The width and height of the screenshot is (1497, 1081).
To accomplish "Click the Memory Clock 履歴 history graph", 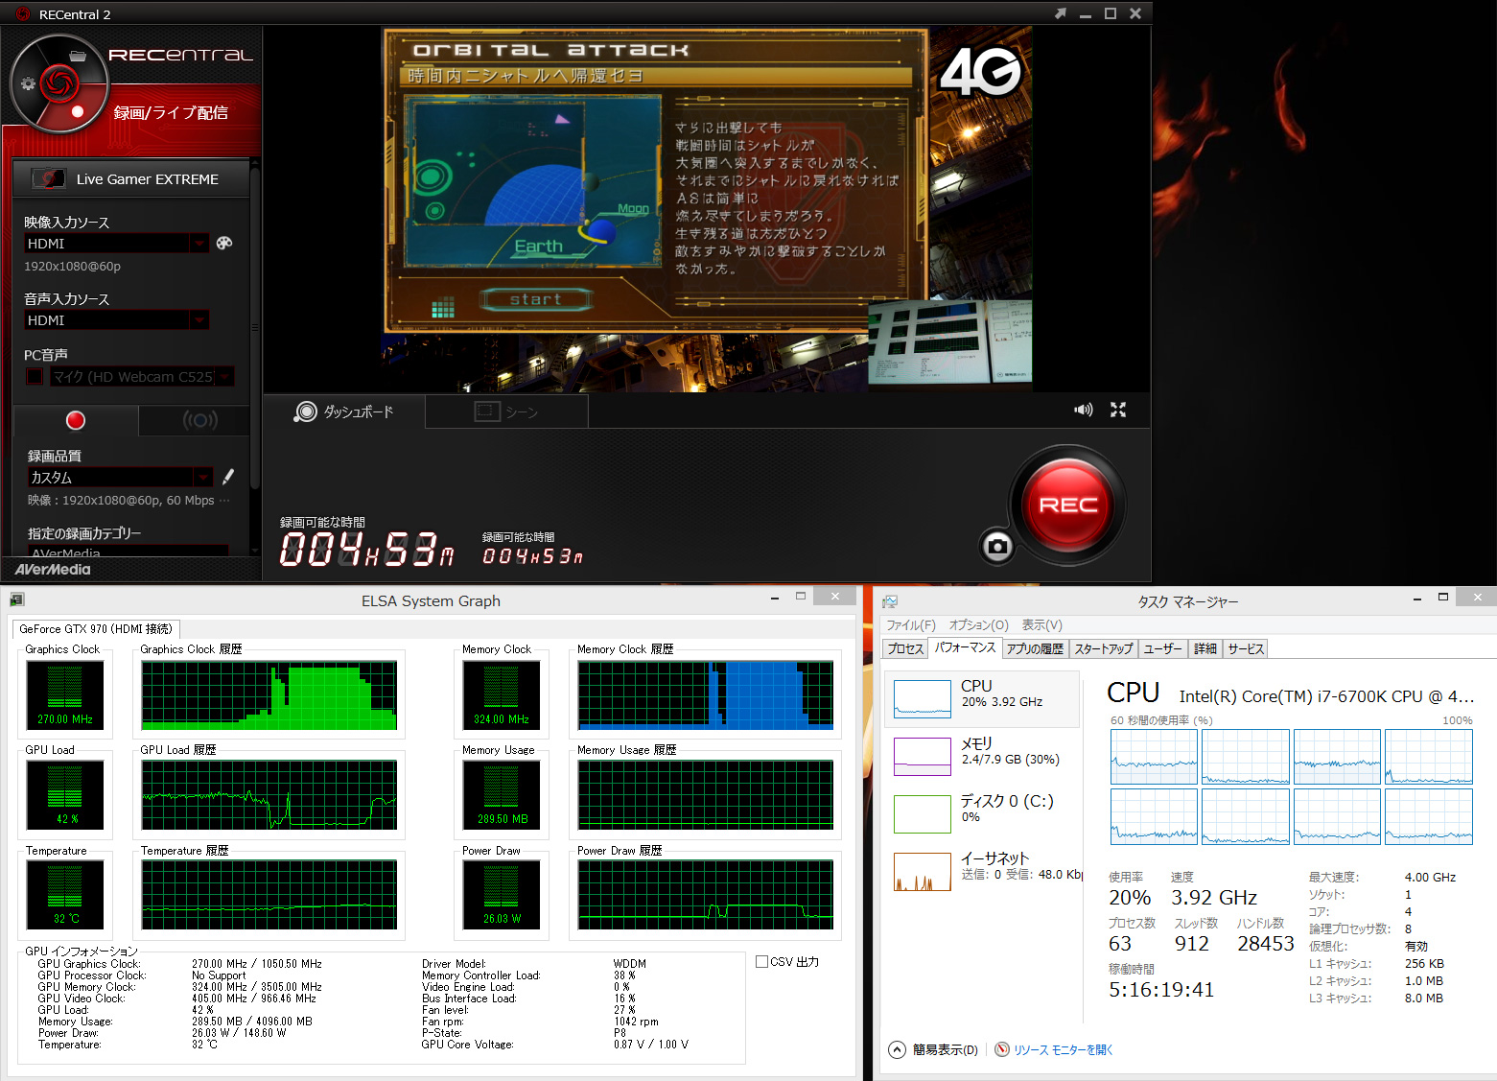I will (706, 694).
